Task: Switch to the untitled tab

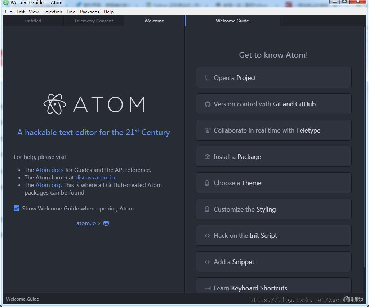Action: [33, 21]
